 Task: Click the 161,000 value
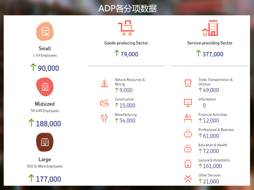(212, 166)
